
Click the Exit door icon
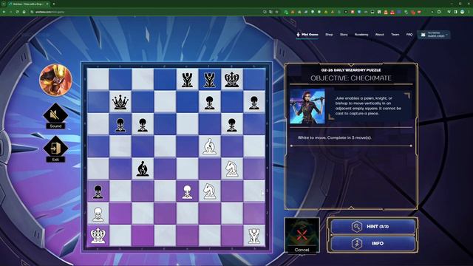tap(55, 149)
